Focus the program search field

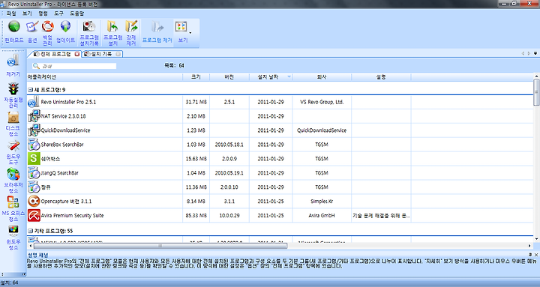click(x=74, y=66)
